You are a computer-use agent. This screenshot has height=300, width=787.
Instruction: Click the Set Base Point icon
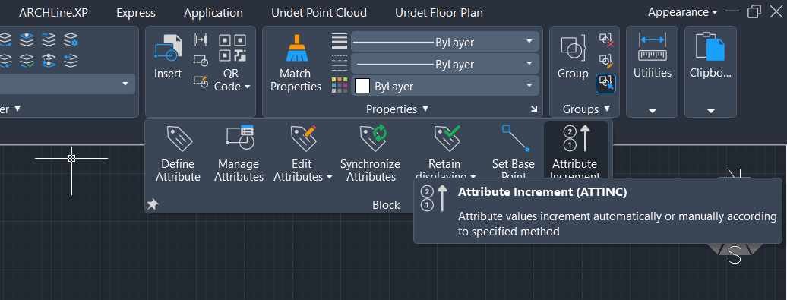(516, 138)
